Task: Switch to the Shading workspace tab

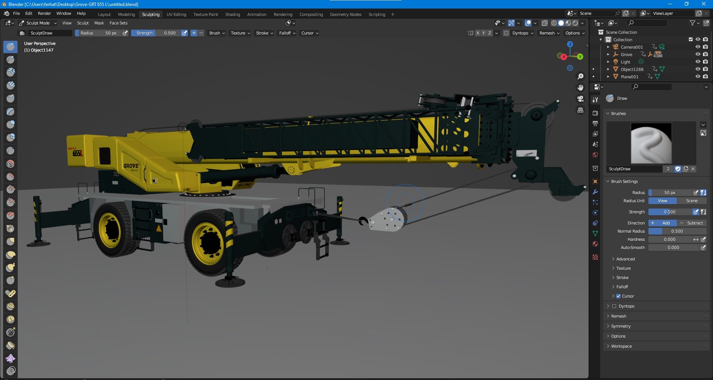Action: coord(232,14)
